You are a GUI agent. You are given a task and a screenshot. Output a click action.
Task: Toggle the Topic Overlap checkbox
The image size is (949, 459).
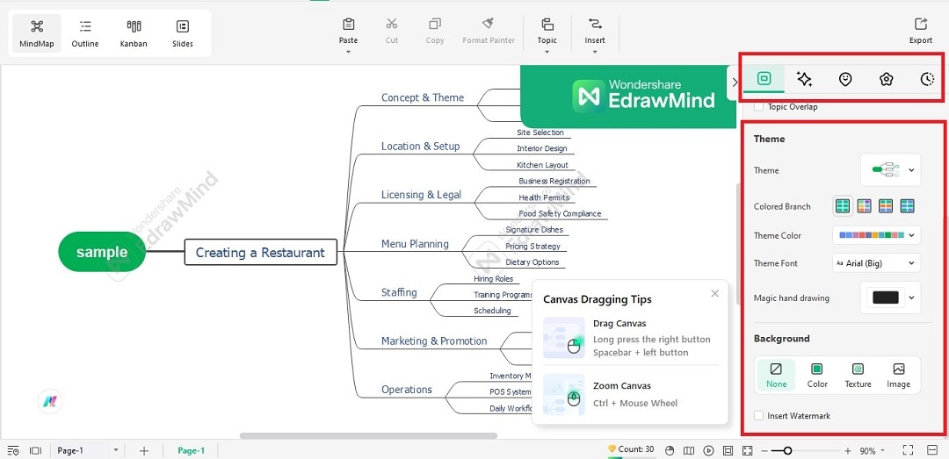pos(758,107)
